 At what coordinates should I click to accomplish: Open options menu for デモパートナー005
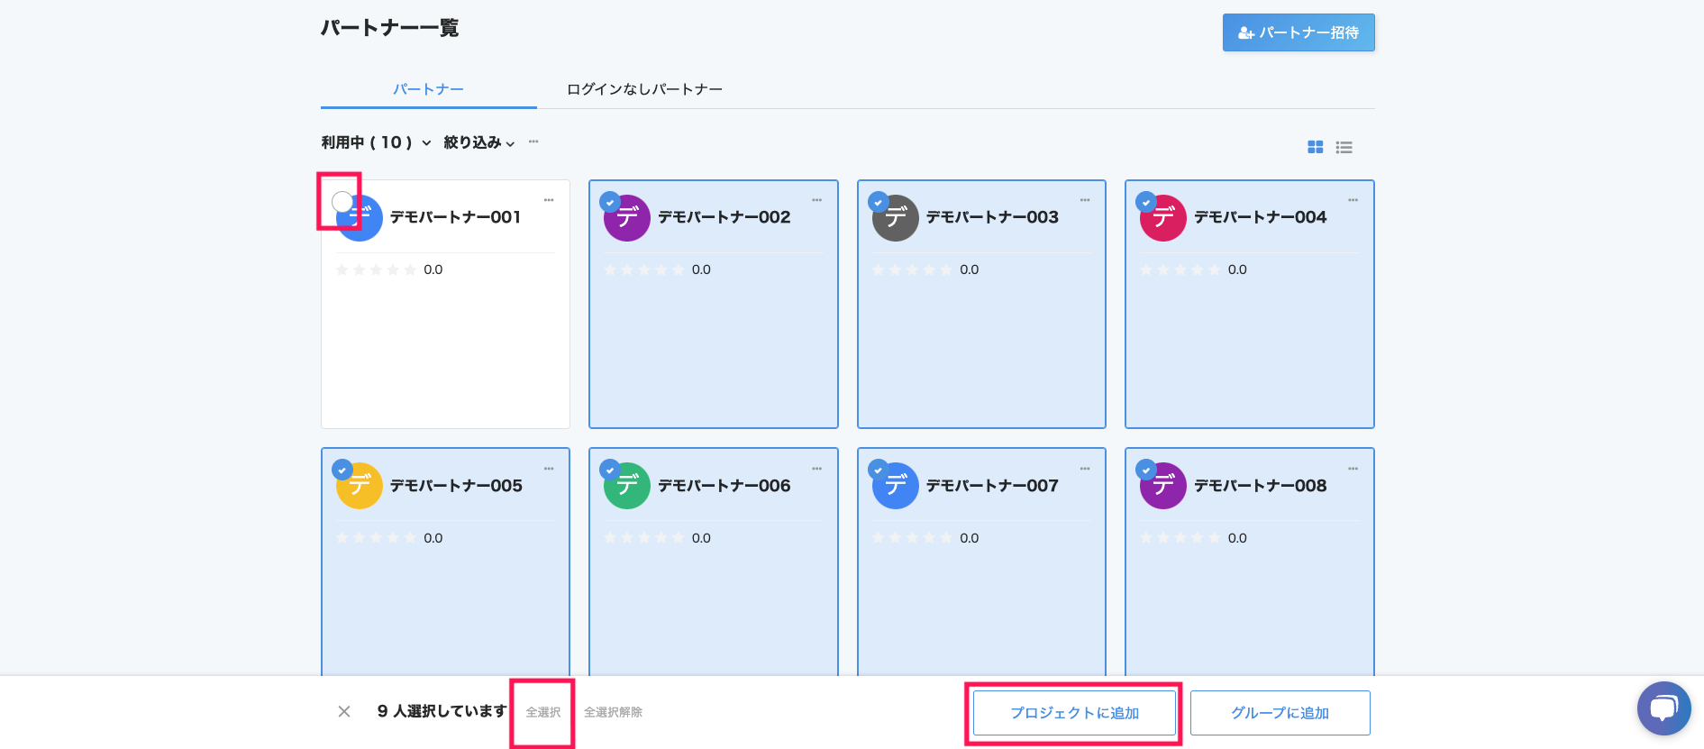coord(549,469)
